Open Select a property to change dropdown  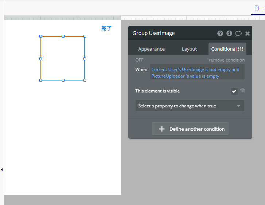pos(190,106)
